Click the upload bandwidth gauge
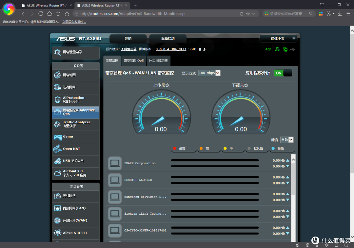Viewport: 354px width, 248px height. point(161,112)
